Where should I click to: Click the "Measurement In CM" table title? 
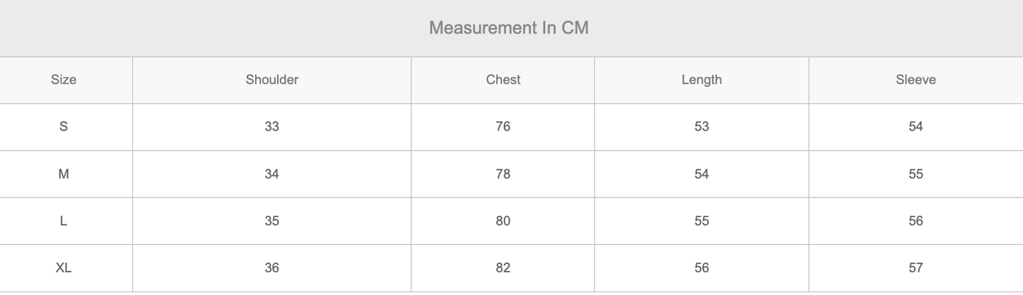[508, 28]
